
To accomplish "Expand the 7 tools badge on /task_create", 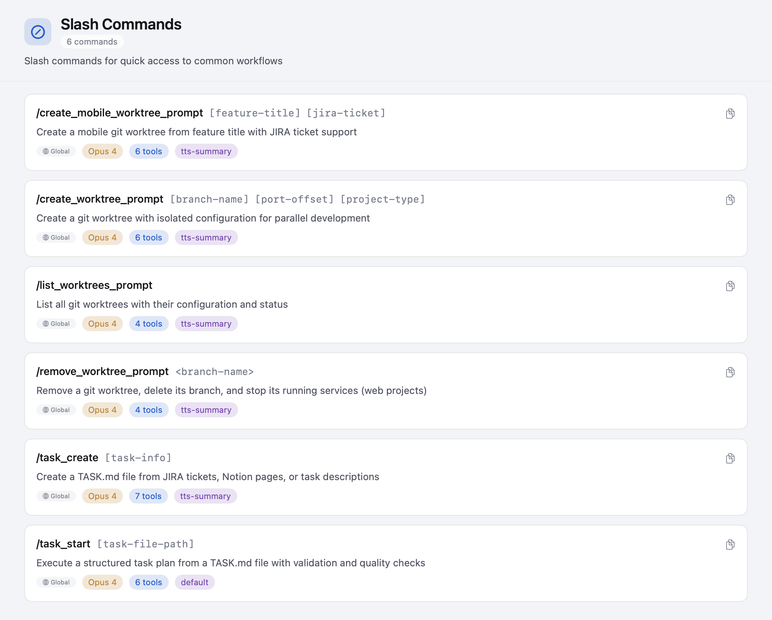I will [x=148, y=496].
